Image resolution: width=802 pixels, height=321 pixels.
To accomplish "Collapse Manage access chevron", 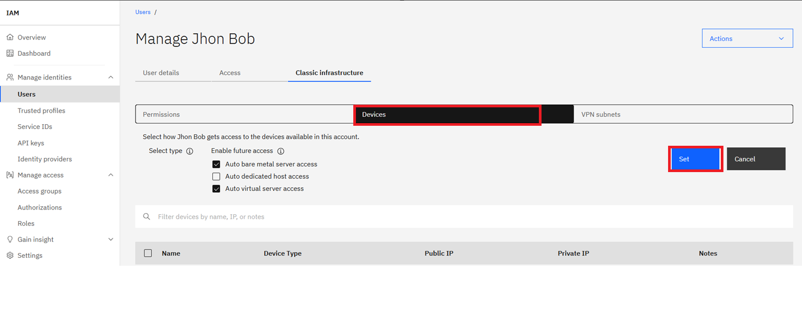I will click(111, 175).
